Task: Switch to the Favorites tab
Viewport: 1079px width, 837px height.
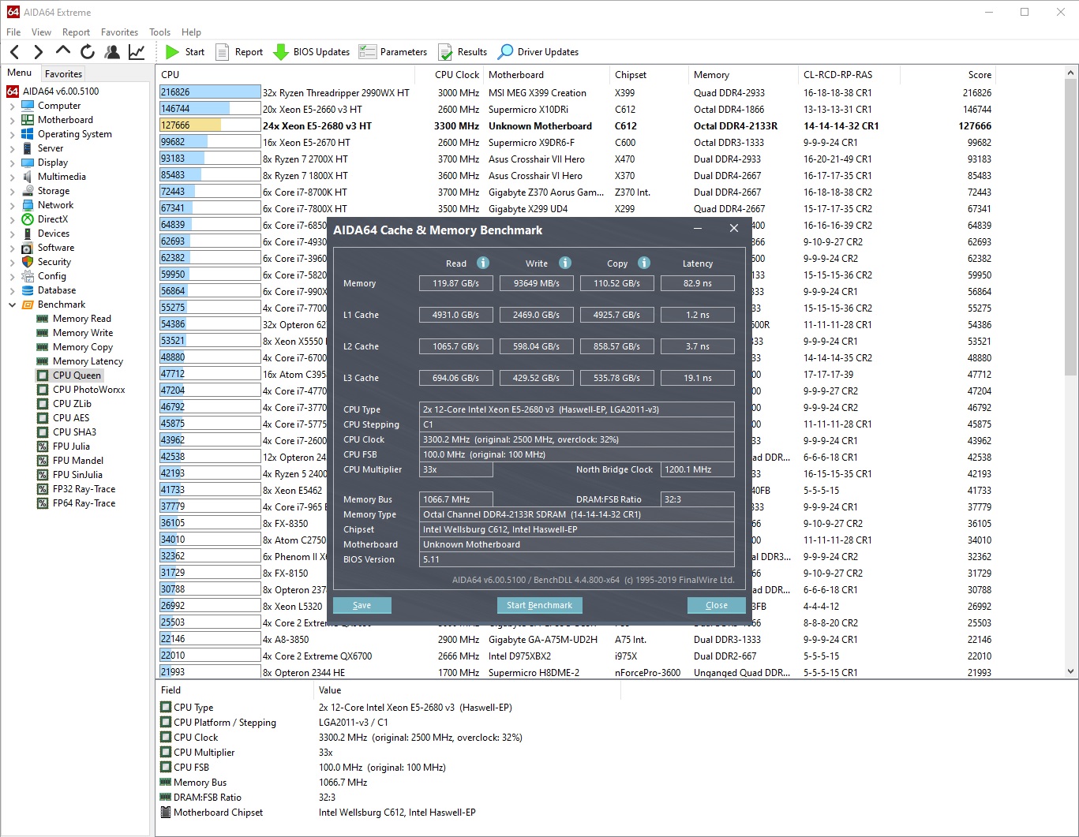Action: (63, 73)
